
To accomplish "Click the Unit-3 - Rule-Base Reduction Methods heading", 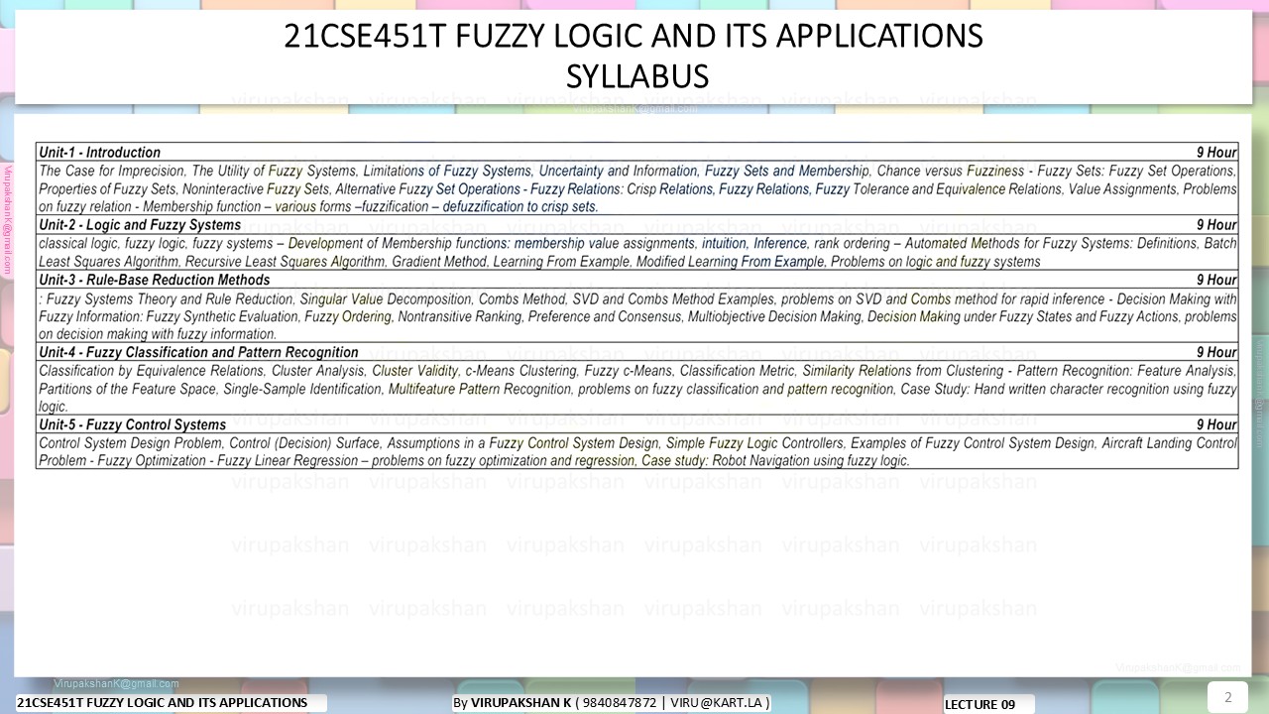I will point(155,280).
